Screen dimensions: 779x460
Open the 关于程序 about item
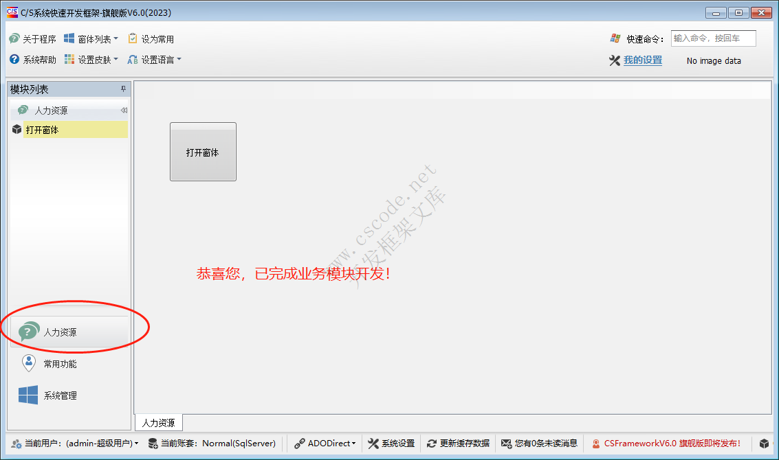click(33, 38)
